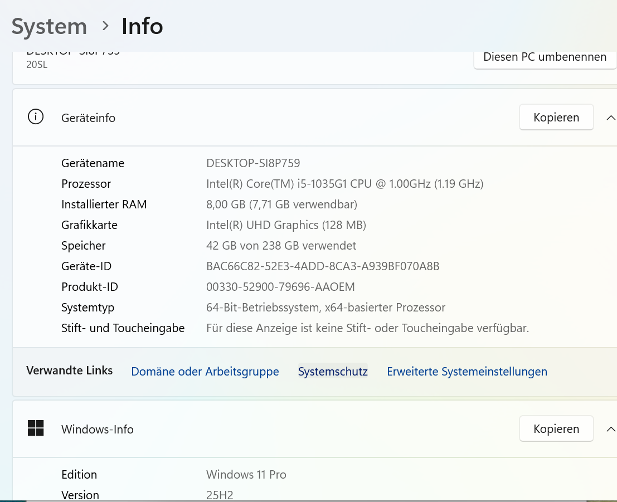Select 42 GB von 238 GB verwendet
This screenshot has height=502, width=617.
click(x=281, y=246)
